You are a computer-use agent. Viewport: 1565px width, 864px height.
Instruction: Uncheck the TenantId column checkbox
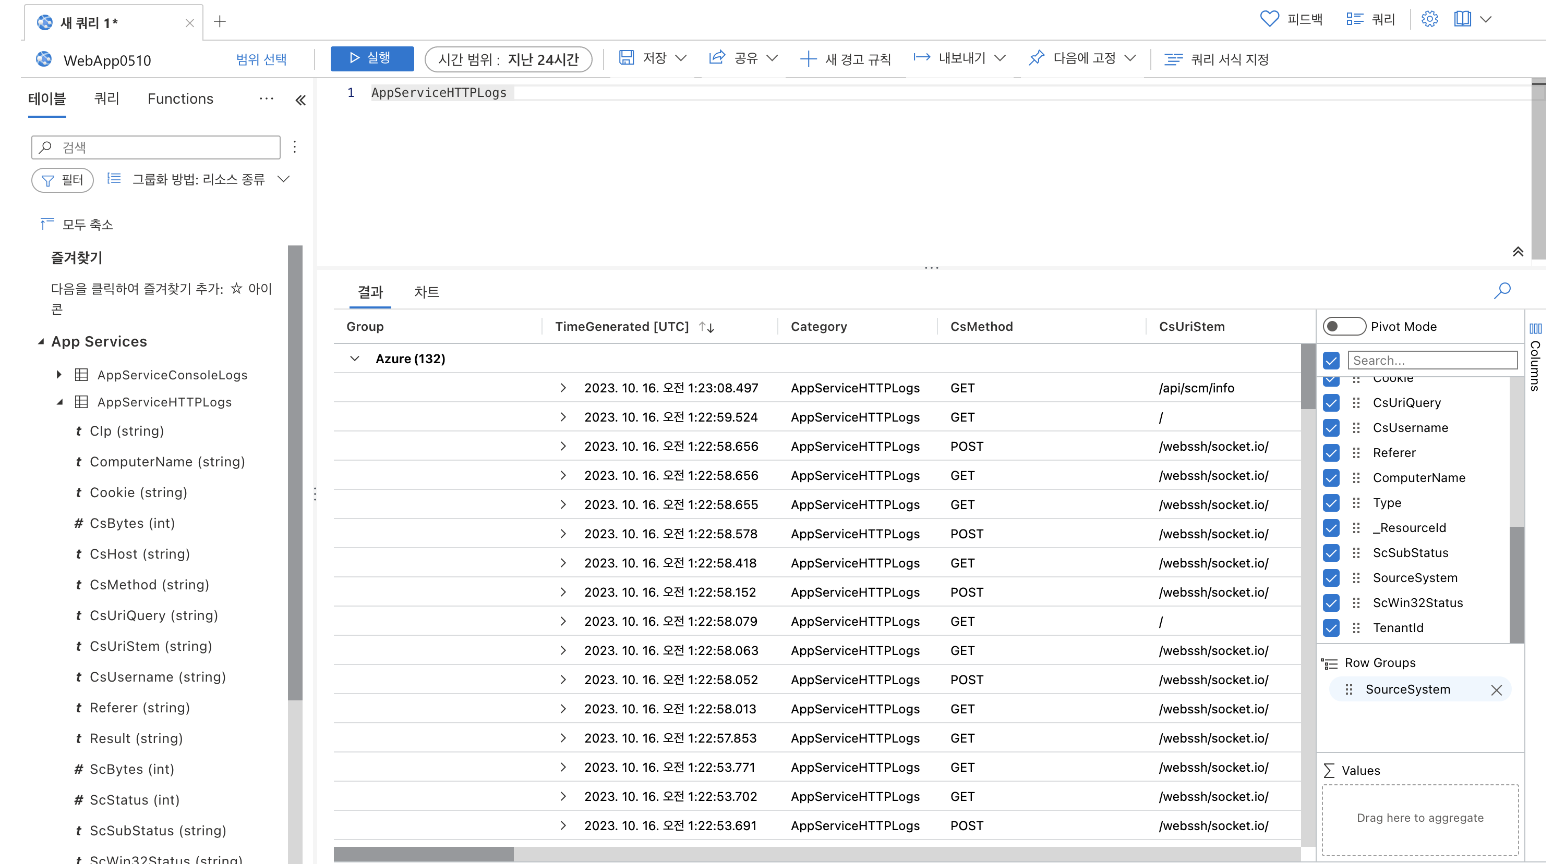1331,628
